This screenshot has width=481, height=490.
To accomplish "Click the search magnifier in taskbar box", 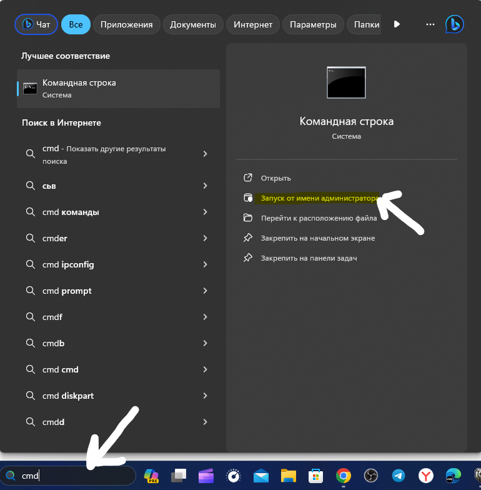I will (x=10, y=476).
